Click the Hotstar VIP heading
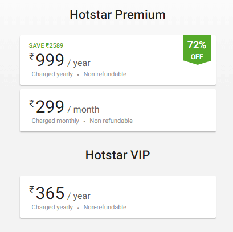This screenshot has width=233, height=232. point(117,155)
